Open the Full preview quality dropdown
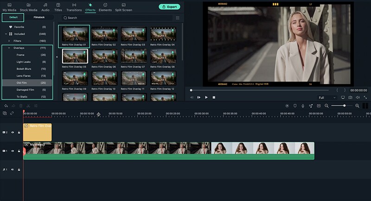Viewport: 371px width, 201px height. [x=327, y=97]
